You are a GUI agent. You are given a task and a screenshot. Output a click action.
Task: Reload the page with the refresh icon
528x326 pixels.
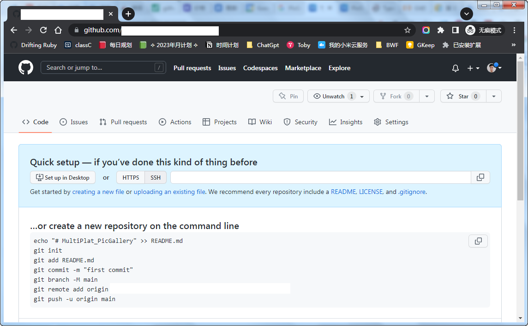pyautogui.click(x=43, y=30)
